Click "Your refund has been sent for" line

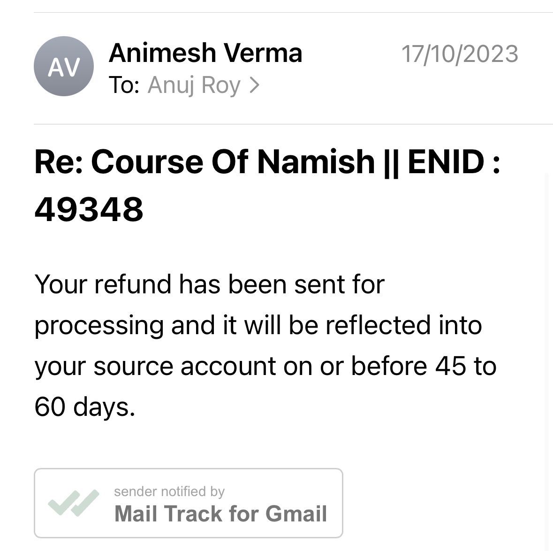[209, 284]
